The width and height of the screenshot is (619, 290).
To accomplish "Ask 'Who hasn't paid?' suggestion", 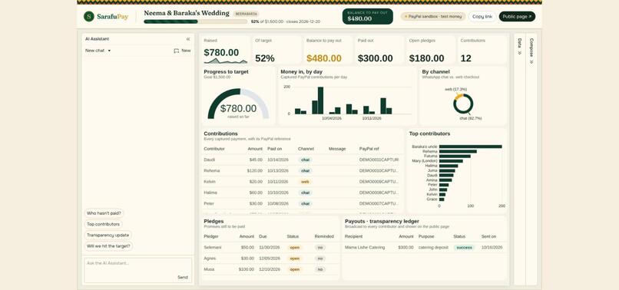I will pyautogui.click(x=104, y=213).
